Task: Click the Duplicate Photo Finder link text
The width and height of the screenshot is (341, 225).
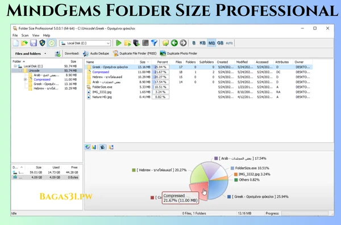Action: click(182, 53)
